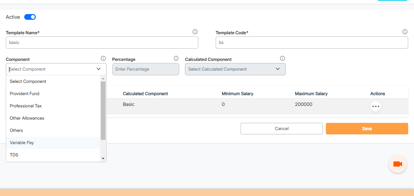Choose Provident Fund from component list
This screenshot has width=414, height=196.
point(25,94)
